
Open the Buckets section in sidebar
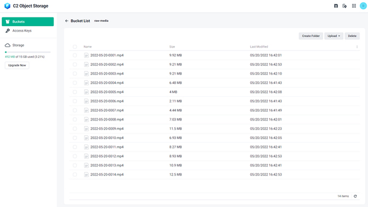28,21
